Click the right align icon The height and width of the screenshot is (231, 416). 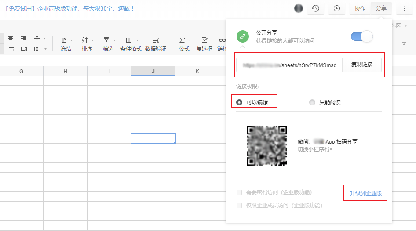pos(24,39)
